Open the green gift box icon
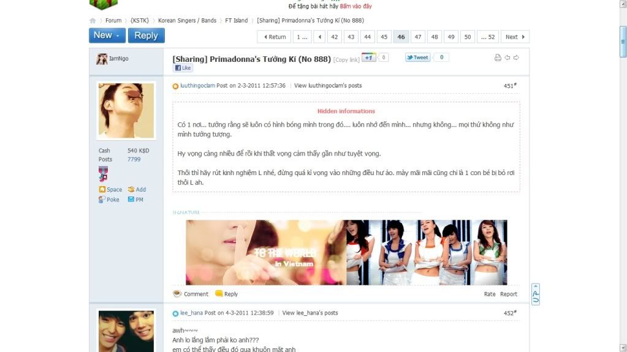This screenshot has width=627, height=352. [x=104, y=4]
